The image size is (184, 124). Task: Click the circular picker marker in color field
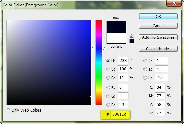(x=90, y=95)
